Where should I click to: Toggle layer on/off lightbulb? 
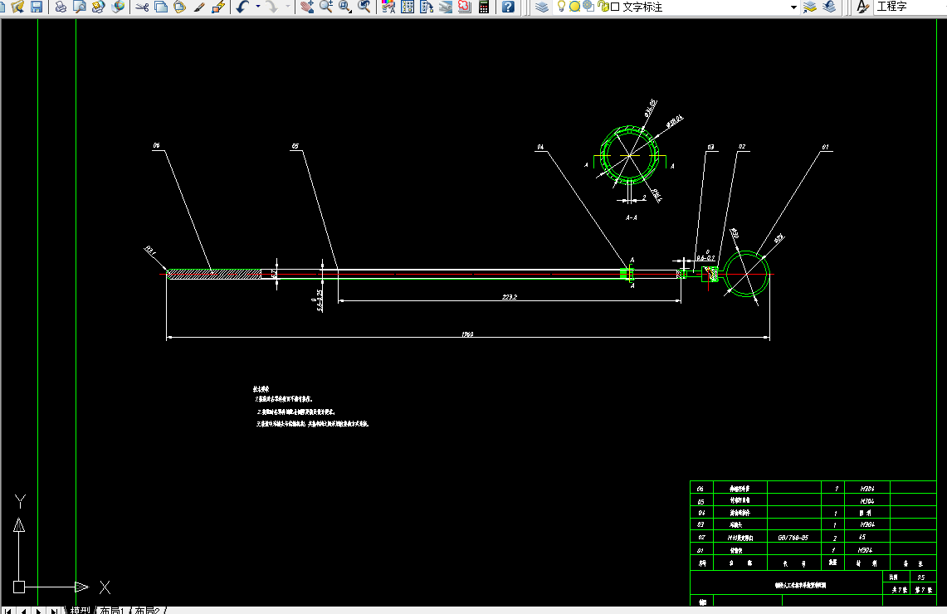(x=561, y=6)
